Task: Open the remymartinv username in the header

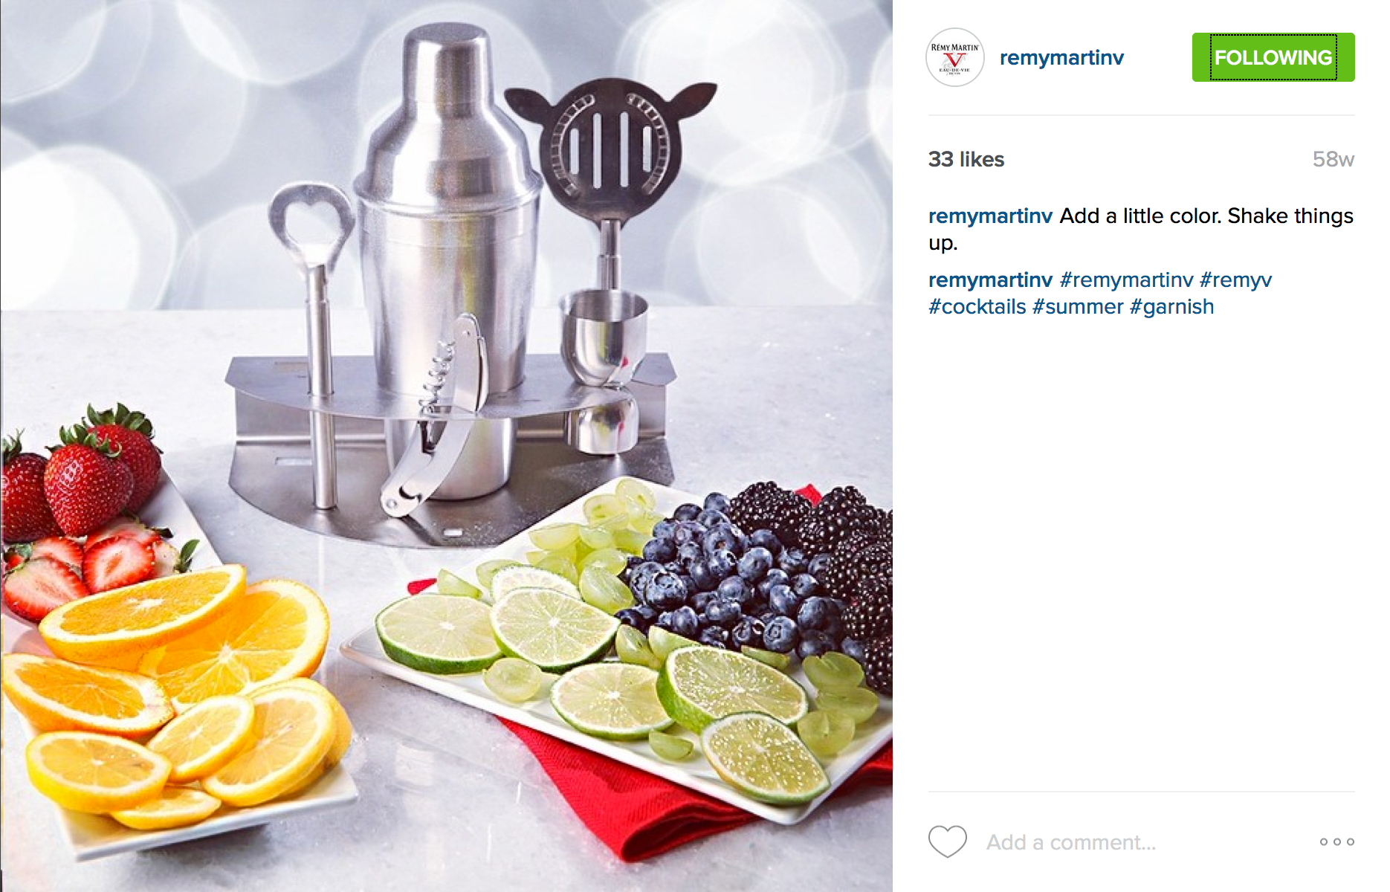Action: (1061, 58)
